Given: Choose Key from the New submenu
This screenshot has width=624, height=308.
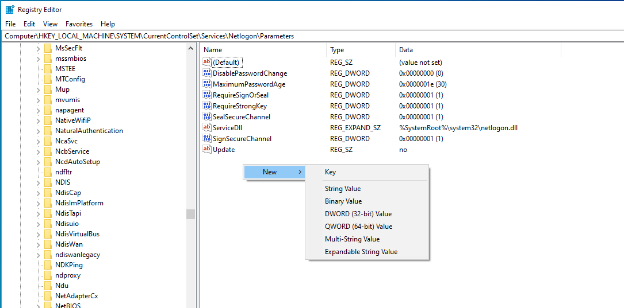Looking at the screenshot, I should [x=367, y=172].
